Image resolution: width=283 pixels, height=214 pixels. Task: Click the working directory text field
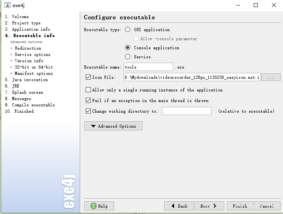point(187,111)
